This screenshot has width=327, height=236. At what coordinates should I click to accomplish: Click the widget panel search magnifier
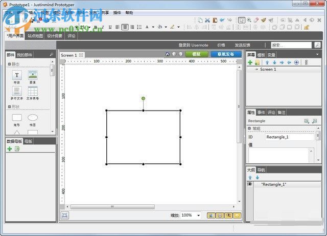51,55
